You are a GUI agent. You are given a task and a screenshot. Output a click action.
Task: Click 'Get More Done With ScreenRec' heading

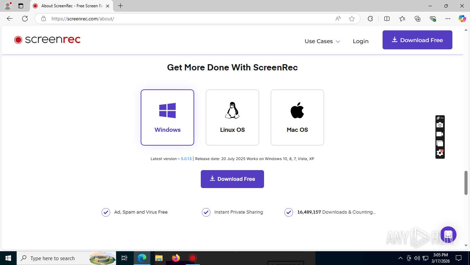(232, 67)
